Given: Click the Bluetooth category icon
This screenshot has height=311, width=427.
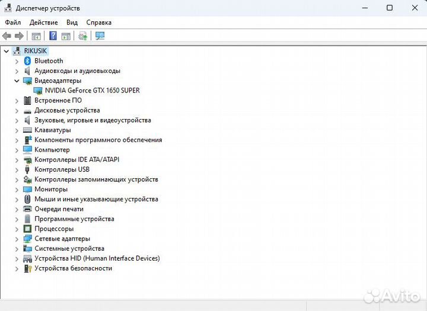Looking at the screenshot, I should click(x=27, y=61).
